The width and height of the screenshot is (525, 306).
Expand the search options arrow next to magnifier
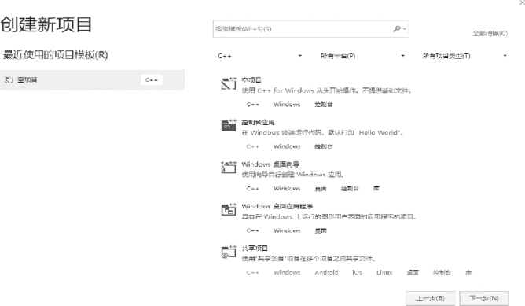click(405, 29)
